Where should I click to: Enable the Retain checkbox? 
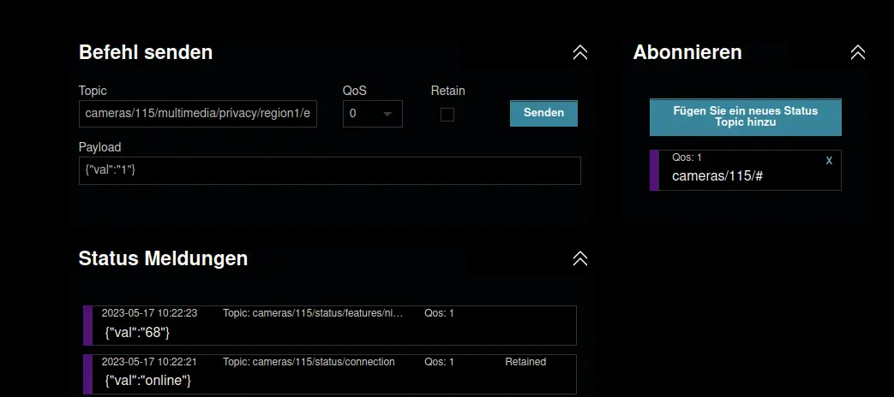[447, 115]
